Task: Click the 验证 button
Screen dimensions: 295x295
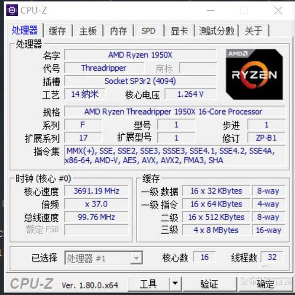Action: tap(209, 284)
